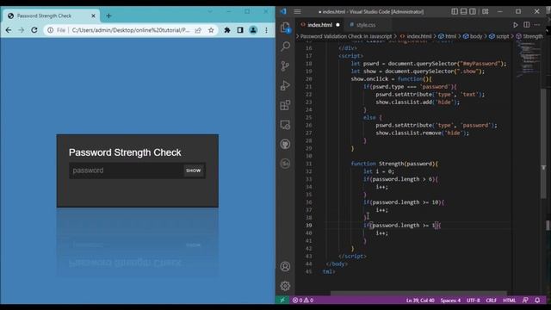Open the Customize Layout icon
This screenshot has height=310, width=551.
(486, 11)
